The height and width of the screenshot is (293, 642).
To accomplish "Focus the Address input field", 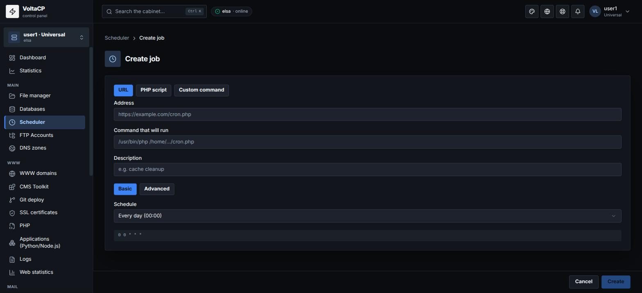I will (x=367, y=114).
